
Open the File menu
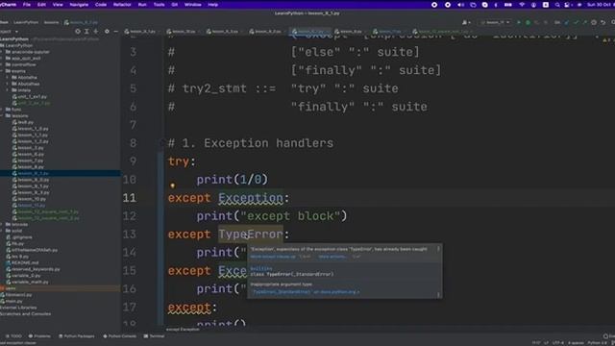pyautogui.click(x=27, y=5)
